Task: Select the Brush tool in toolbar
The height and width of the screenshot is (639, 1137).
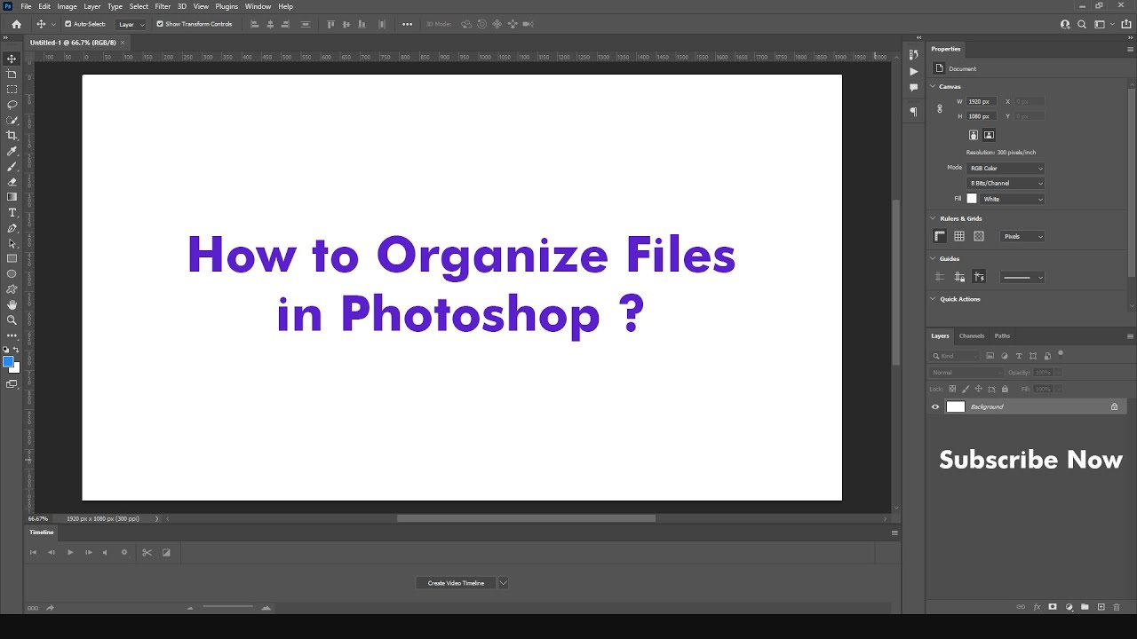Action: pos(12,167)
